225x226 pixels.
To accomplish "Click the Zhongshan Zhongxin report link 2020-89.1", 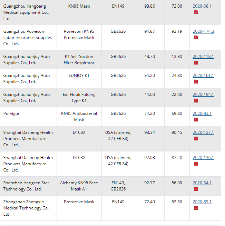I will [202, 202].
